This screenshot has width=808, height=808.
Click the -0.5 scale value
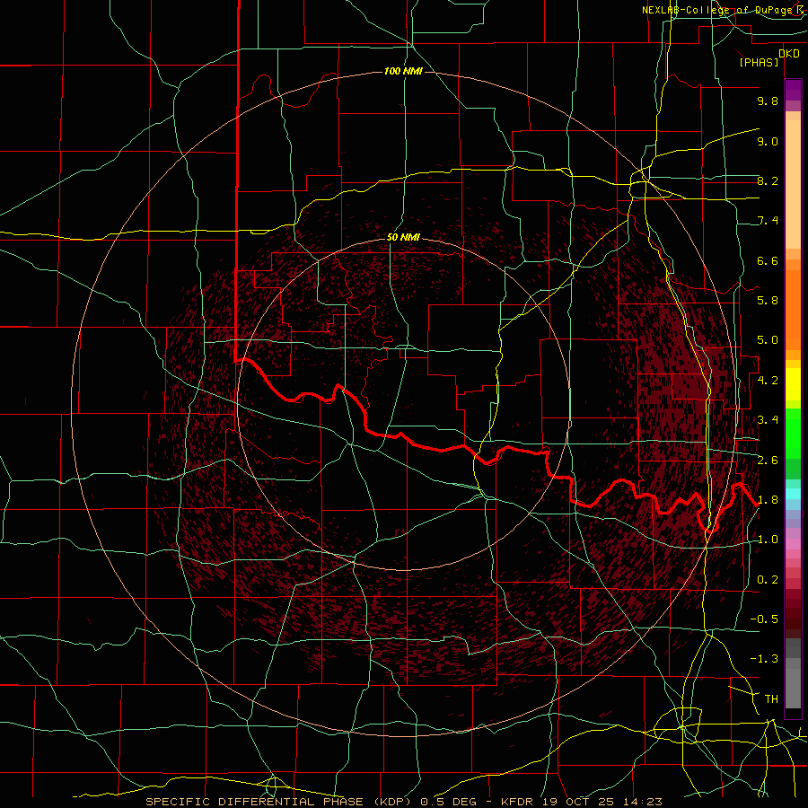(764, 619)
